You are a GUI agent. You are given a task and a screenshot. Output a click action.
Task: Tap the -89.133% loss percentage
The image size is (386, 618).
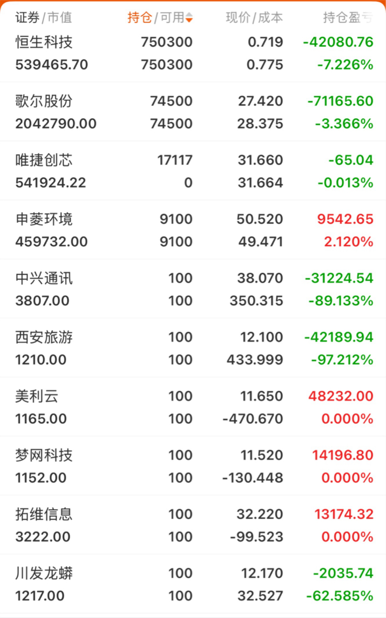339,301
